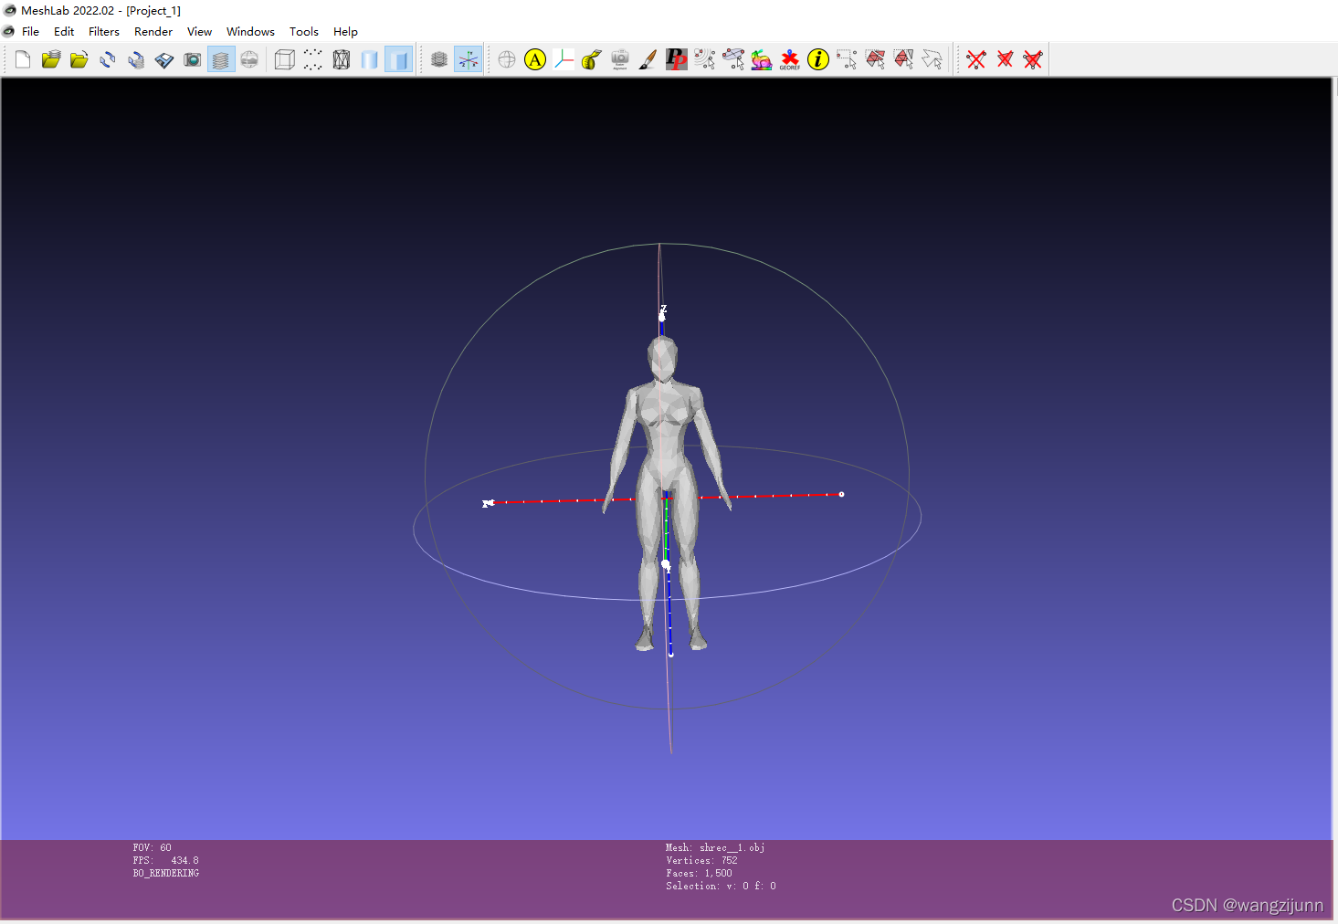Toggle smooth vertex shading cylinder icon
1338x924 pixels.
pyautogui.click(x=370, y=60)
